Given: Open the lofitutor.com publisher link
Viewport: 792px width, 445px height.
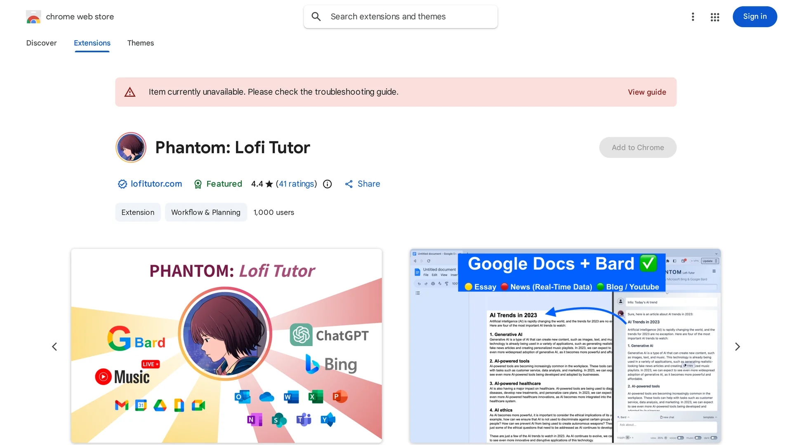Looking at the screenshot, I should (156, 184).
